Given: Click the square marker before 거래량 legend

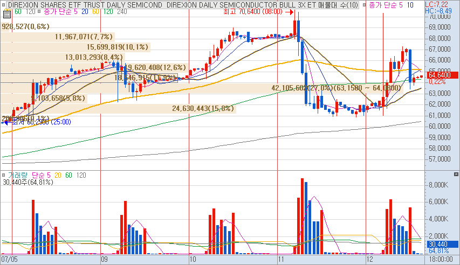Looking at the screenshot, I should pyautogui.click(x=4, y=175).
